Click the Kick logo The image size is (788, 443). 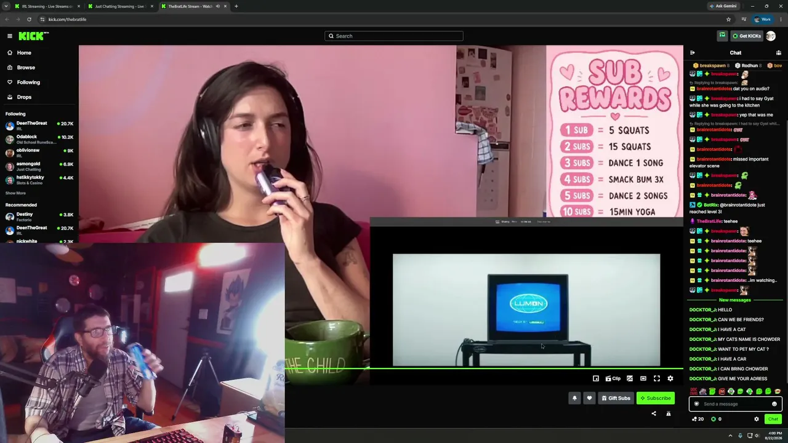33,36
